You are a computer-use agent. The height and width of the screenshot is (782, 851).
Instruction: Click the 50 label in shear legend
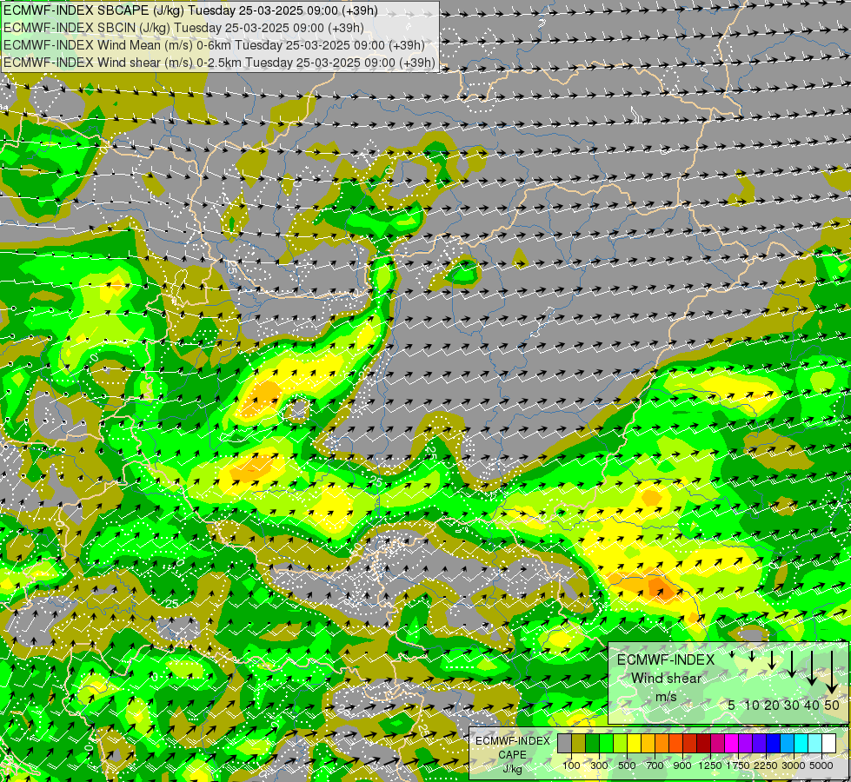point(832,705)
